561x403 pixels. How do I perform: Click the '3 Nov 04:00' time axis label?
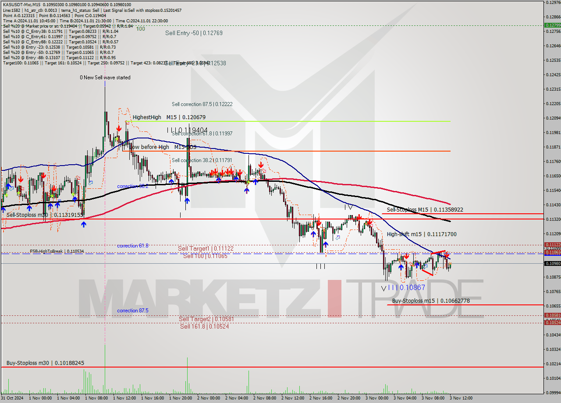coord(405,398)
